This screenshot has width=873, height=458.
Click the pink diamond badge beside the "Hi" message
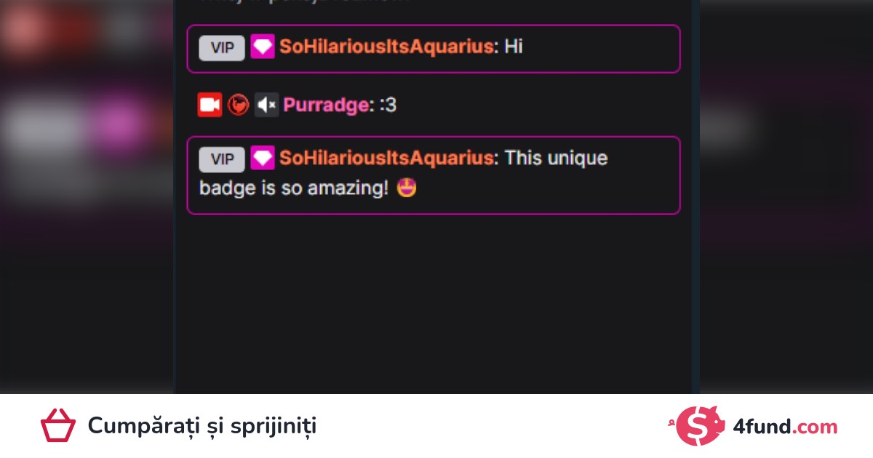pos(263,47)
